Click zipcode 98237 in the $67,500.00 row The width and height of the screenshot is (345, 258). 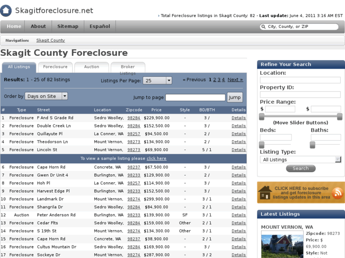coord(134,167)
